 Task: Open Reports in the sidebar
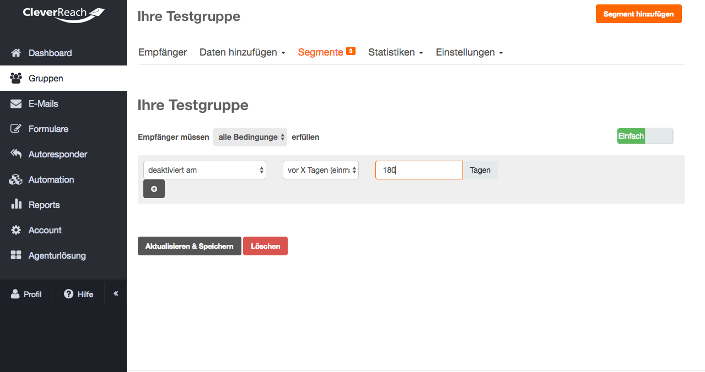pos(63,205)
